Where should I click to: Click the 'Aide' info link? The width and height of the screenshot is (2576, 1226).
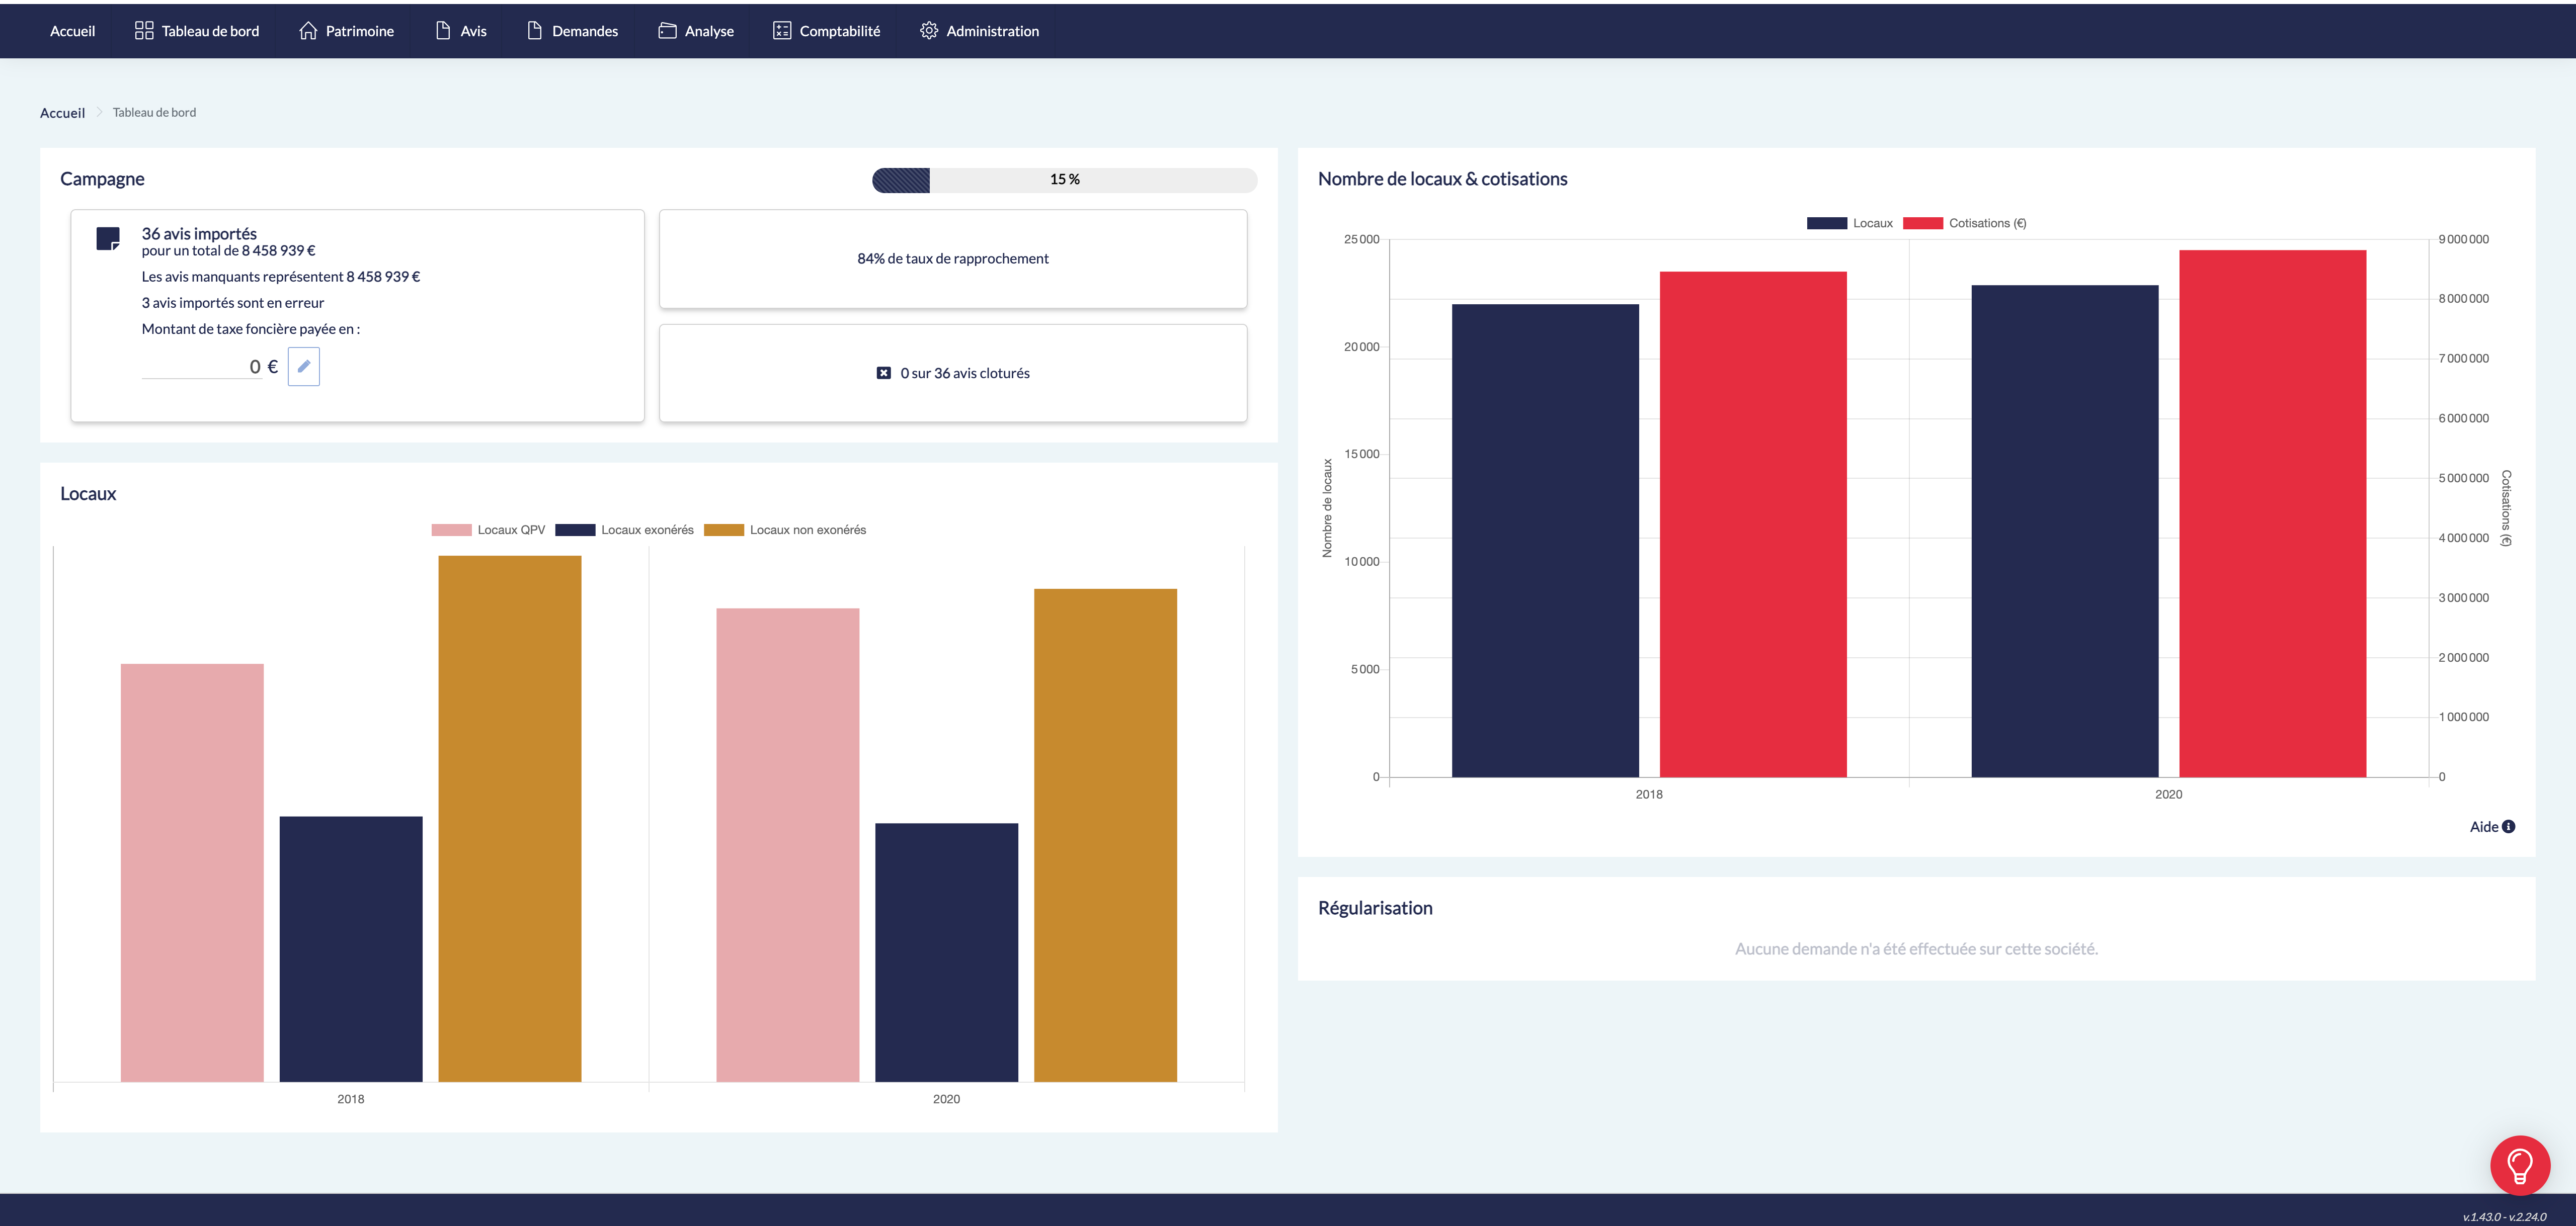tap(2490, 826)
